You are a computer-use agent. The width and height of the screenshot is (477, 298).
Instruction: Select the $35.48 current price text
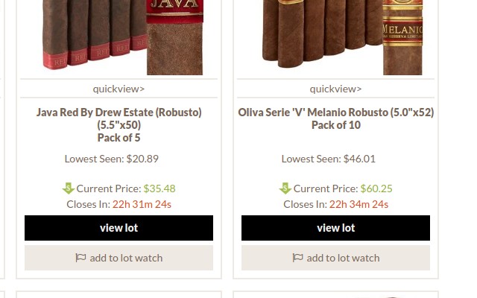click(159, 188)
